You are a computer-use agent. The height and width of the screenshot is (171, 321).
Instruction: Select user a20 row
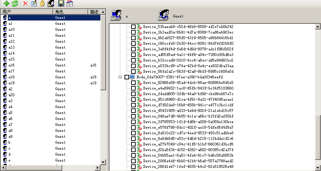pyautogui.click(x=12, y=95)
